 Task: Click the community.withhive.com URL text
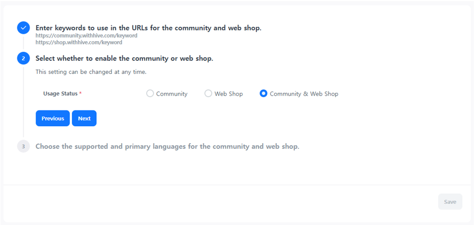click(86, 36)
